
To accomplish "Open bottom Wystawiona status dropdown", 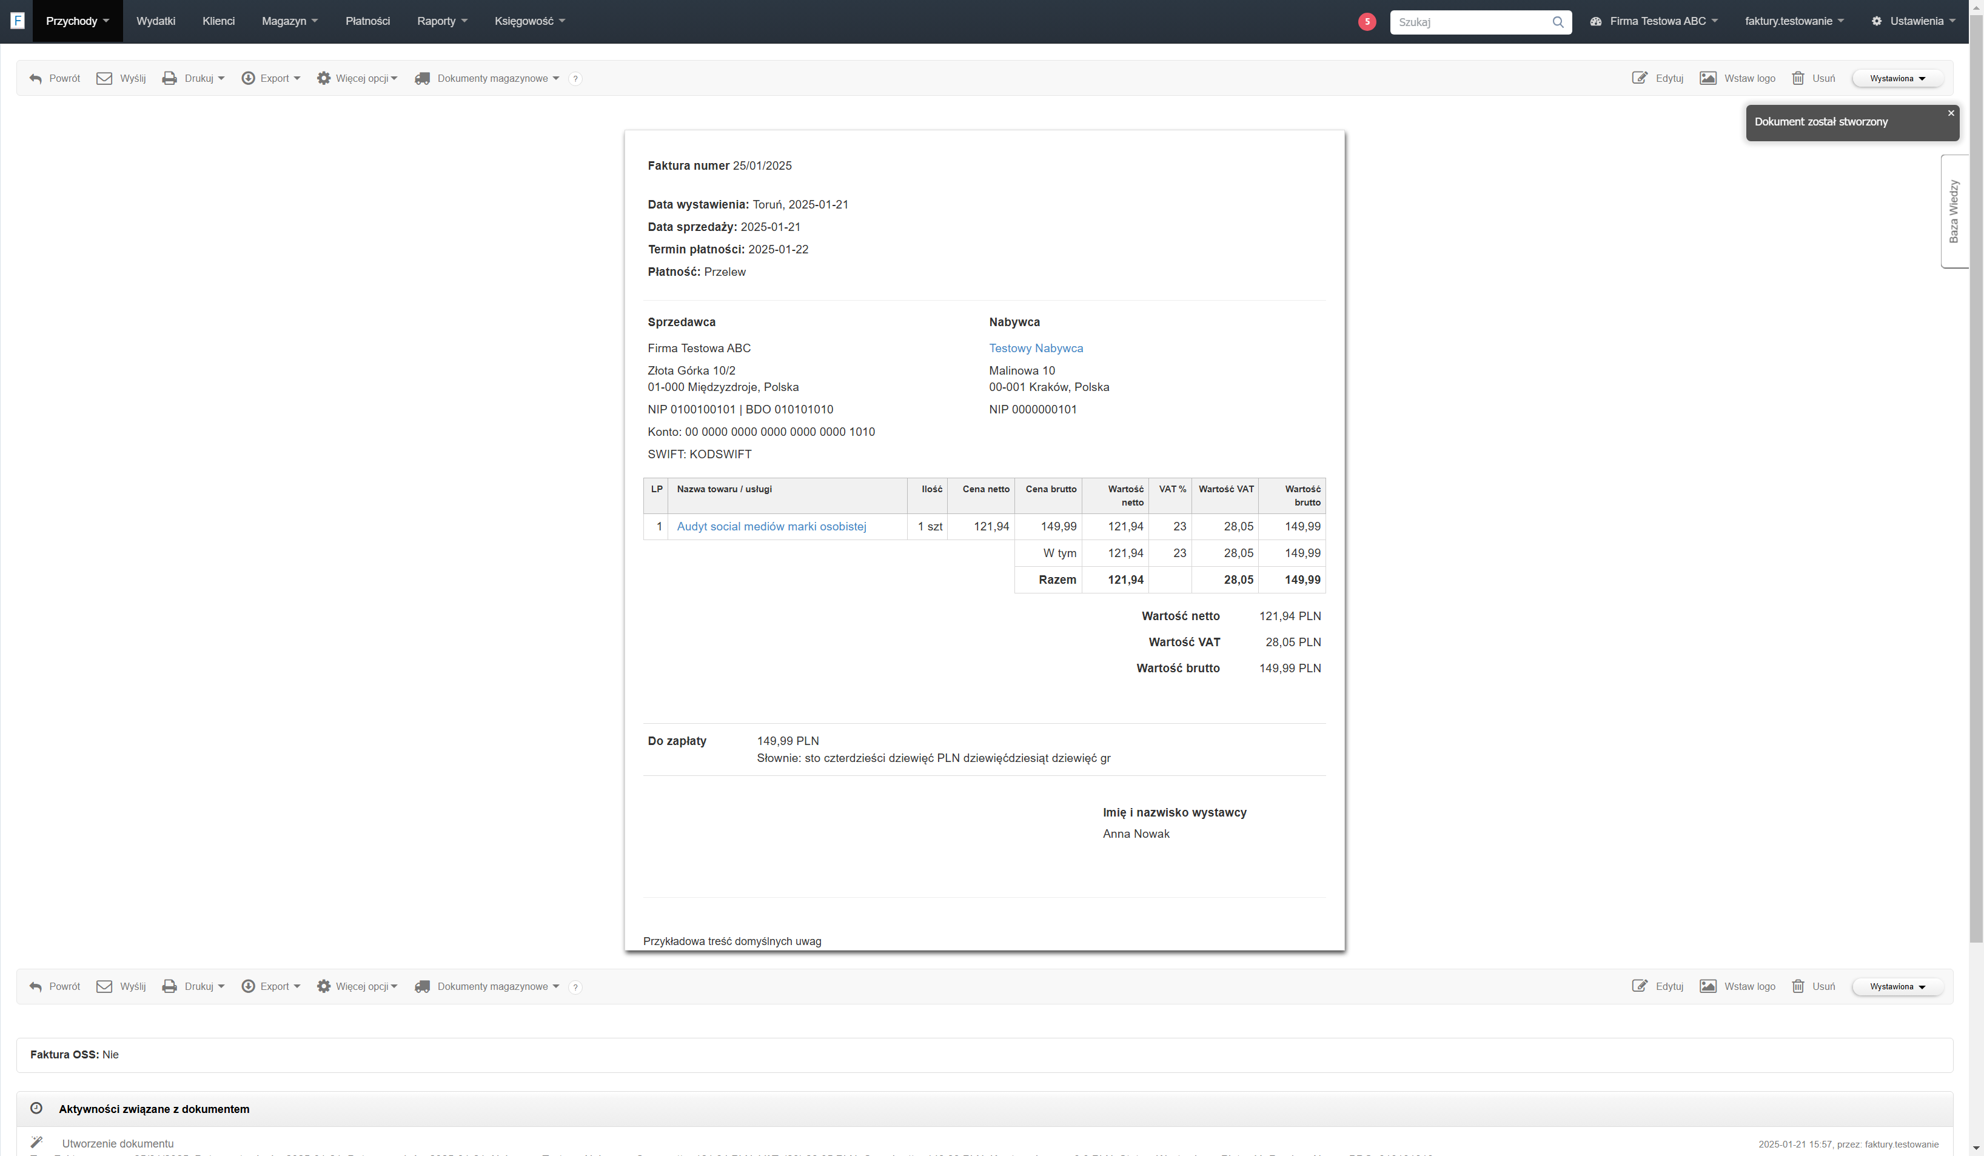I will [1897, 987].
